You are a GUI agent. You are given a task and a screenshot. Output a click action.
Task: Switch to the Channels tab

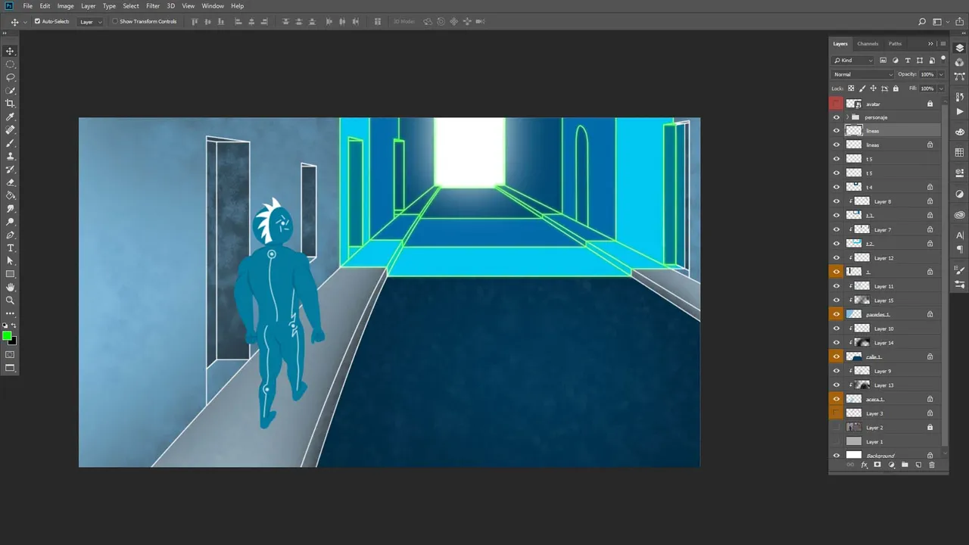tap(868, 44)
